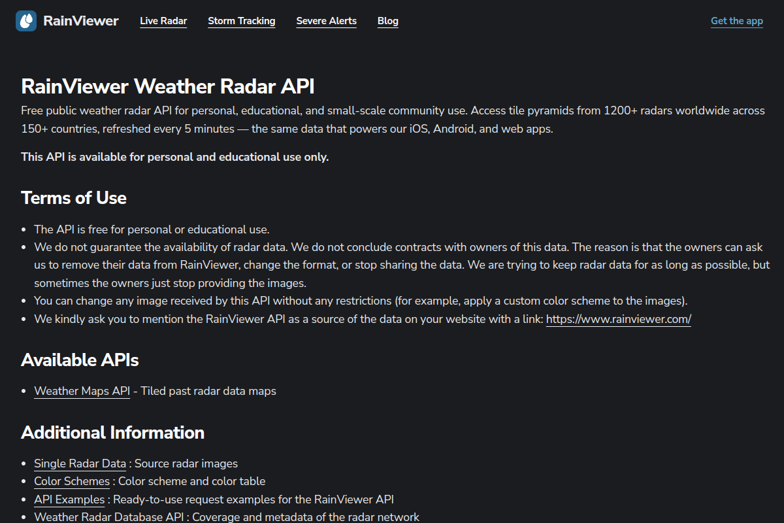Click the RainViewer Weather Radar API heading

tap(168, 86)
